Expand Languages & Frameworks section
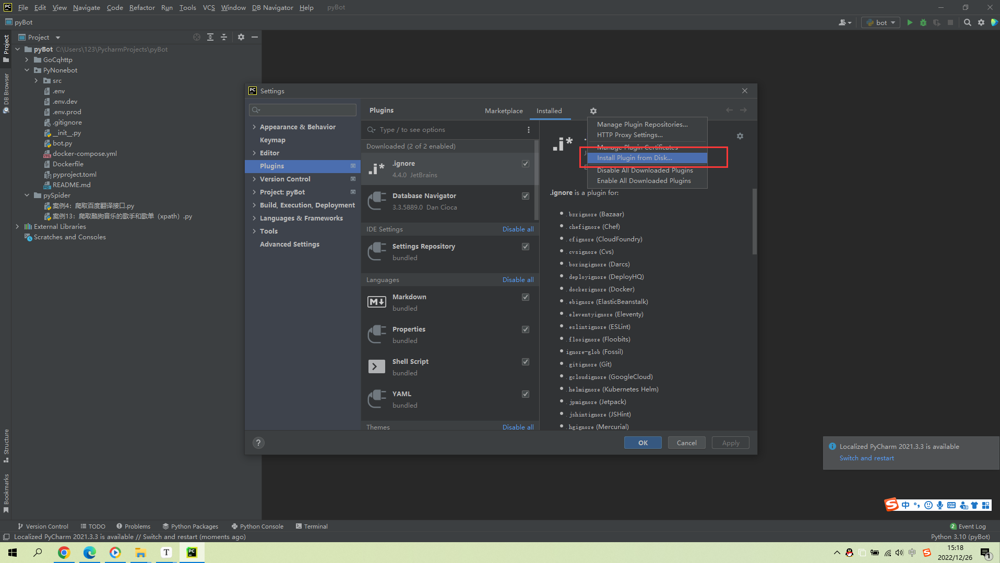The image size is (1000, 563). (254, 218)
